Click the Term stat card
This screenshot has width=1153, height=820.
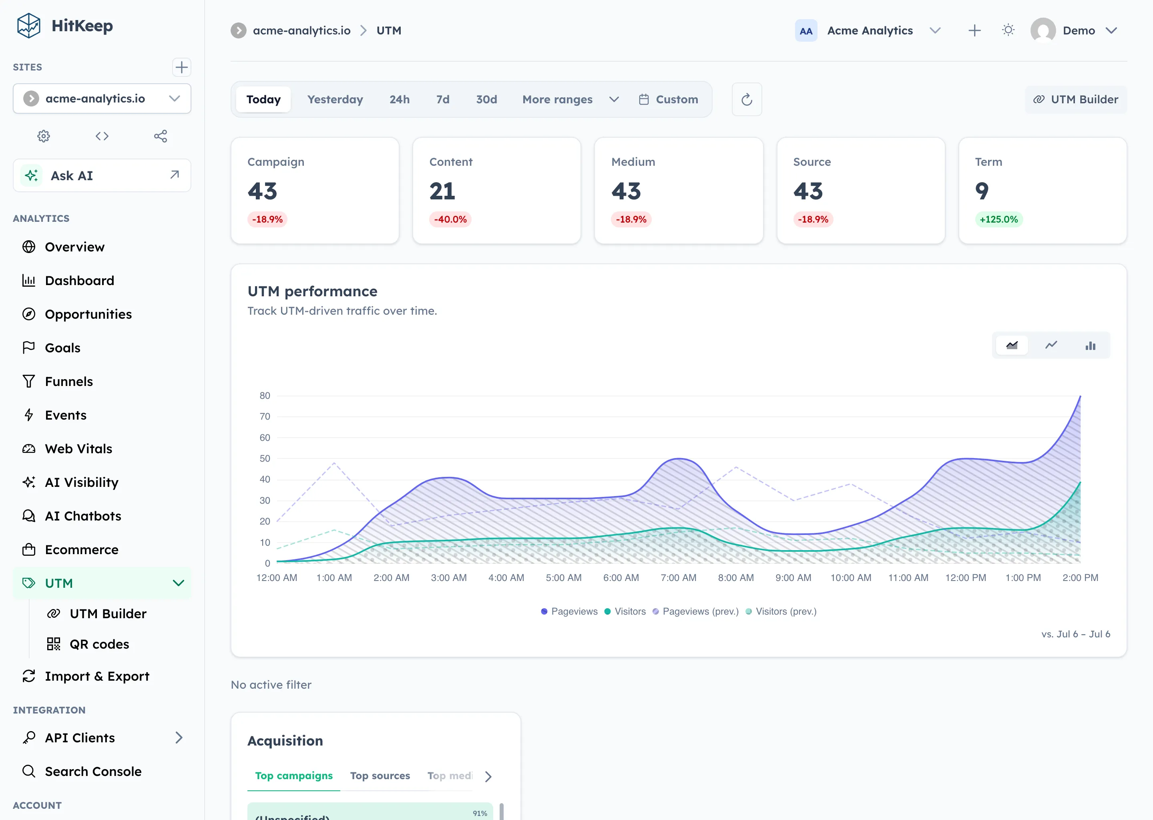pos(1043,191)
